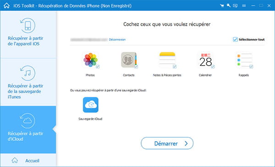Uncheck the Notes & Pièces-jointes checkbox
The image size is (275, 167).
point(175,67)
